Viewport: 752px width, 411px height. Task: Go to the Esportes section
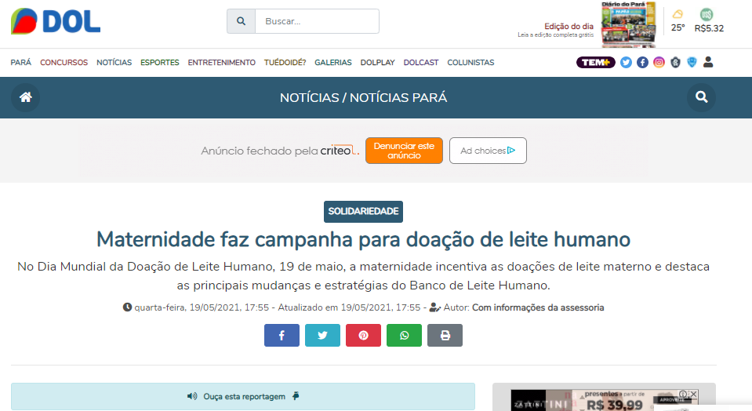pos(160,62)
